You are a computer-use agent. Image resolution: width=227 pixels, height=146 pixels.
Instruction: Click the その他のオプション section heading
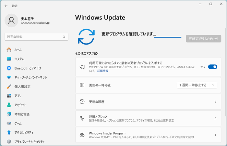87,53
